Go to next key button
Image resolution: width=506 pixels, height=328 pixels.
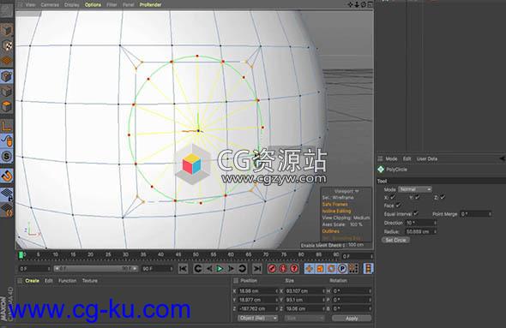[243, 268]
